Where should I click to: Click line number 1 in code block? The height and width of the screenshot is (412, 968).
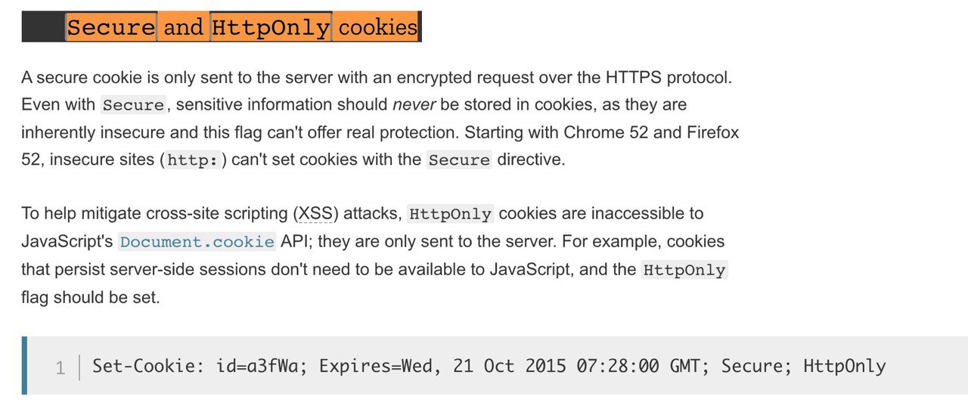pos(60,368)
